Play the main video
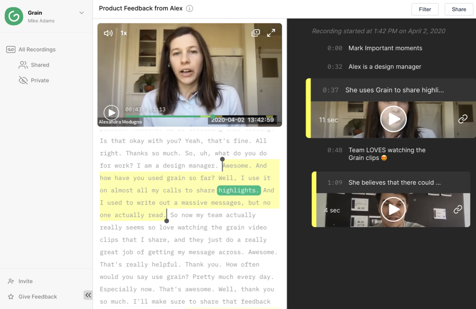476x309 pixels. point(111,113)
